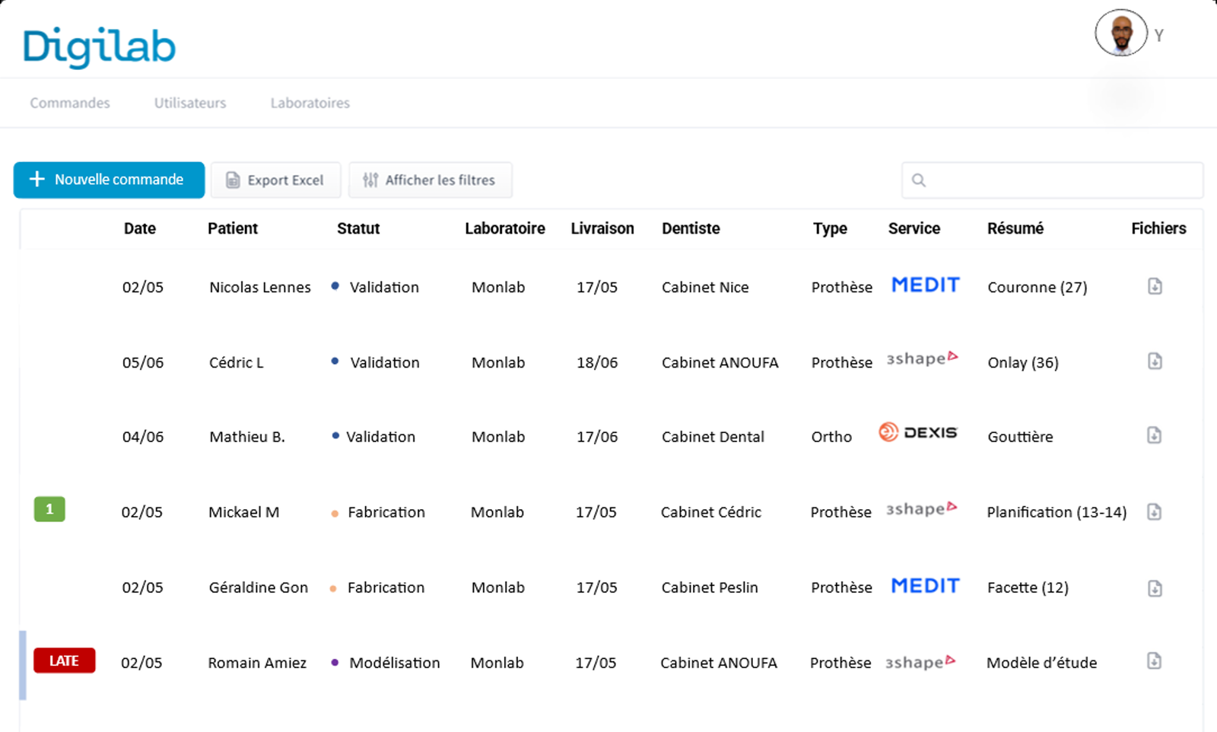The width and height of the screenshot is (1217, 732).
Task: Sort table by Livraison column header
Action: pos(602,228)
